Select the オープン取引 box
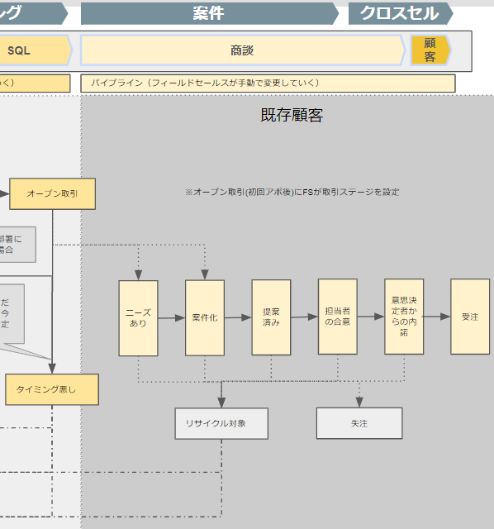This screenshot has height=529, width=494. [x=53, y=194]
